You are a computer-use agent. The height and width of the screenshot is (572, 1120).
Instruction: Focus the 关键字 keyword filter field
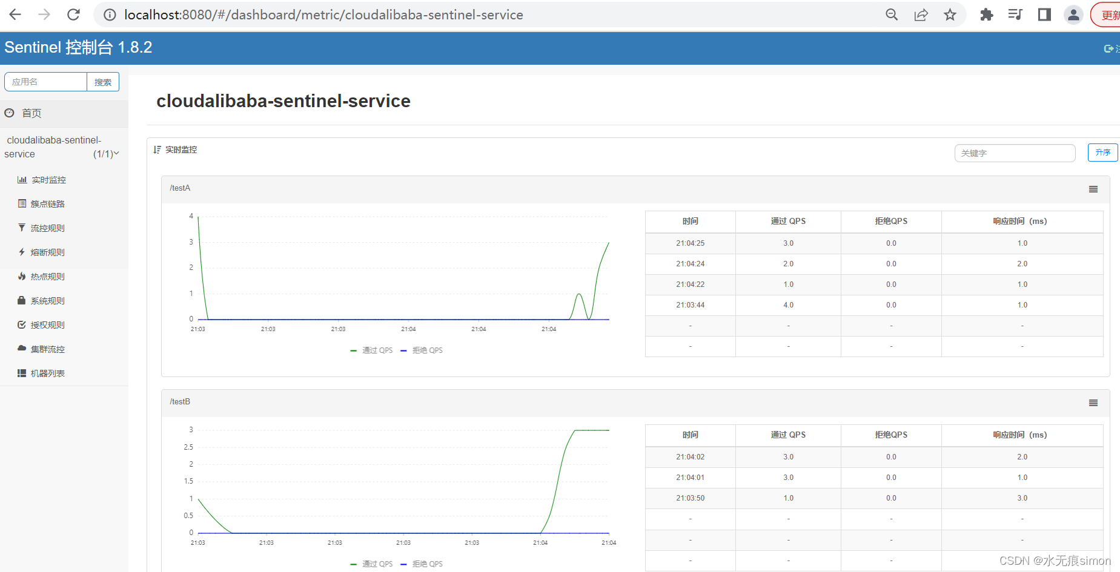pyautogui.click(x=1015, y=153)
